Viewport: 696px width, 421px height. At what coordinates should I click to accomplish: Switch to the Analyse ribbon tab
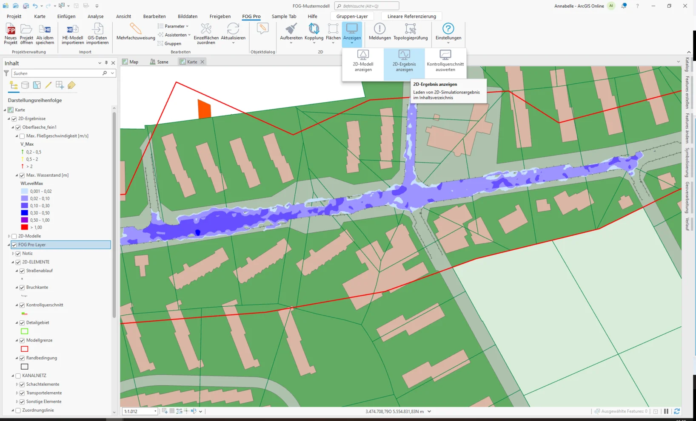(96, 16)
